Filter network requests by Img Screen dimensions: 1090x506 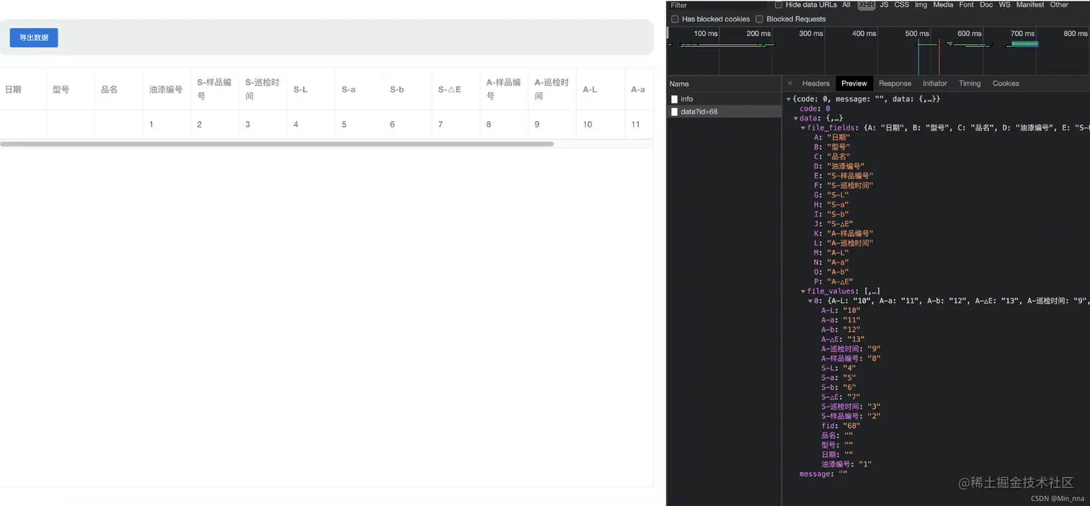coord(921,5)
